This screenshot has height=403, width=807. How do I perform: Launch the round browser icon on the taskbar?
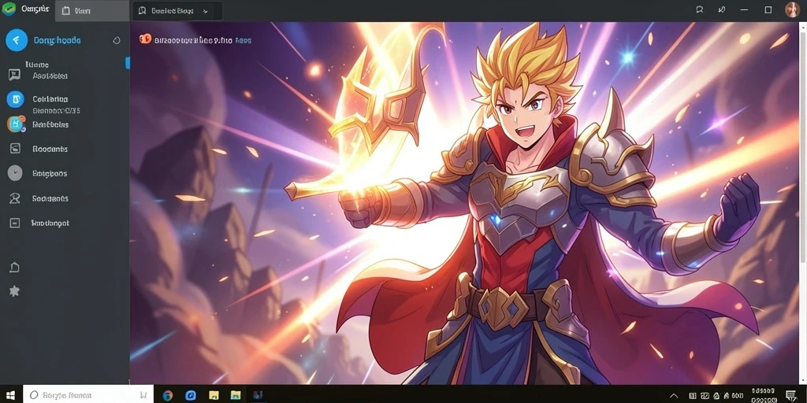[168, 395]
